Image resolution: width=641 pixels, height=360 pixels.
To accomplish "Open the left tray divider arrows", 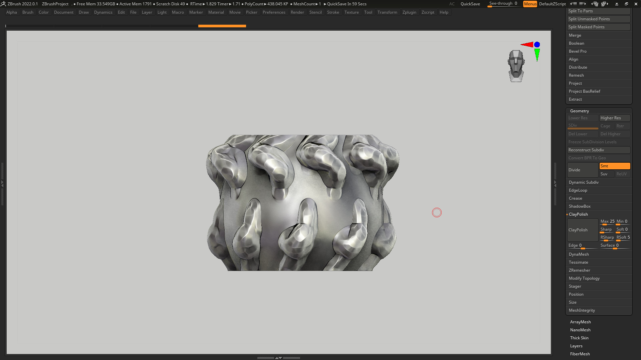I will (2, 183).
